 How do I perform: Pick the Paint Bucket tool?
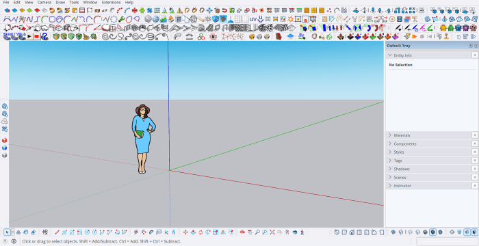pos(26,232)
